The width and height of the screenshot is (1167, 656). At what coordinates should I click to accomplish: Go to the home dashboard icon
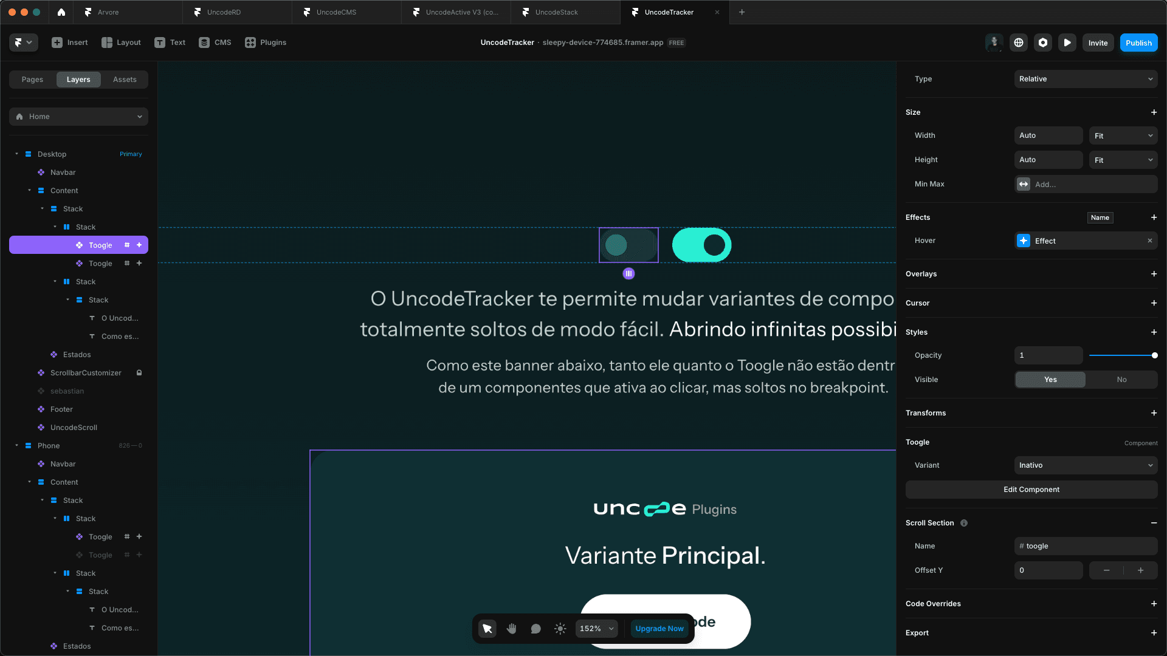pyautogui.click(x=61, y=12)
